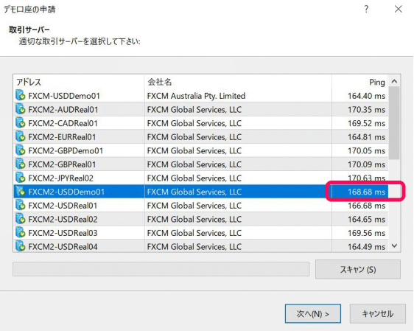414x331 pixels.
Task: Select the FXCM2-USDReal01 server row
Action: pyautogui.click(x=201, y=206)
